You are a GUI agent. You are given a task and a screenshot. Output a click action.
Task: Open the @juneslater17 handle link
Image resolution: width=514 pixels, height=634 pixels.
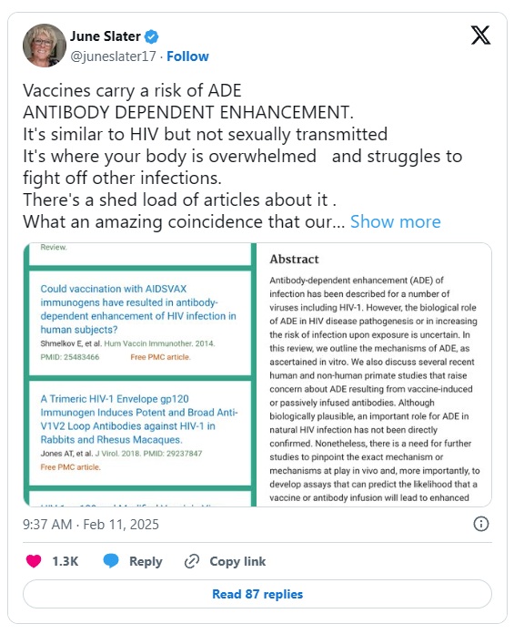pos(113,56)
